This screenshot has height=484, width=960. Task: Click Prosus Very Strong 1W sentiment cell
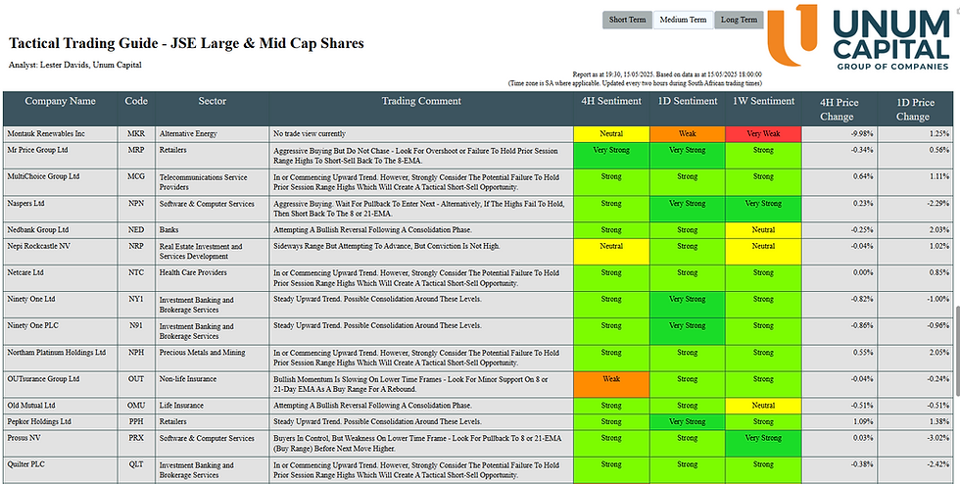(763, 443)
